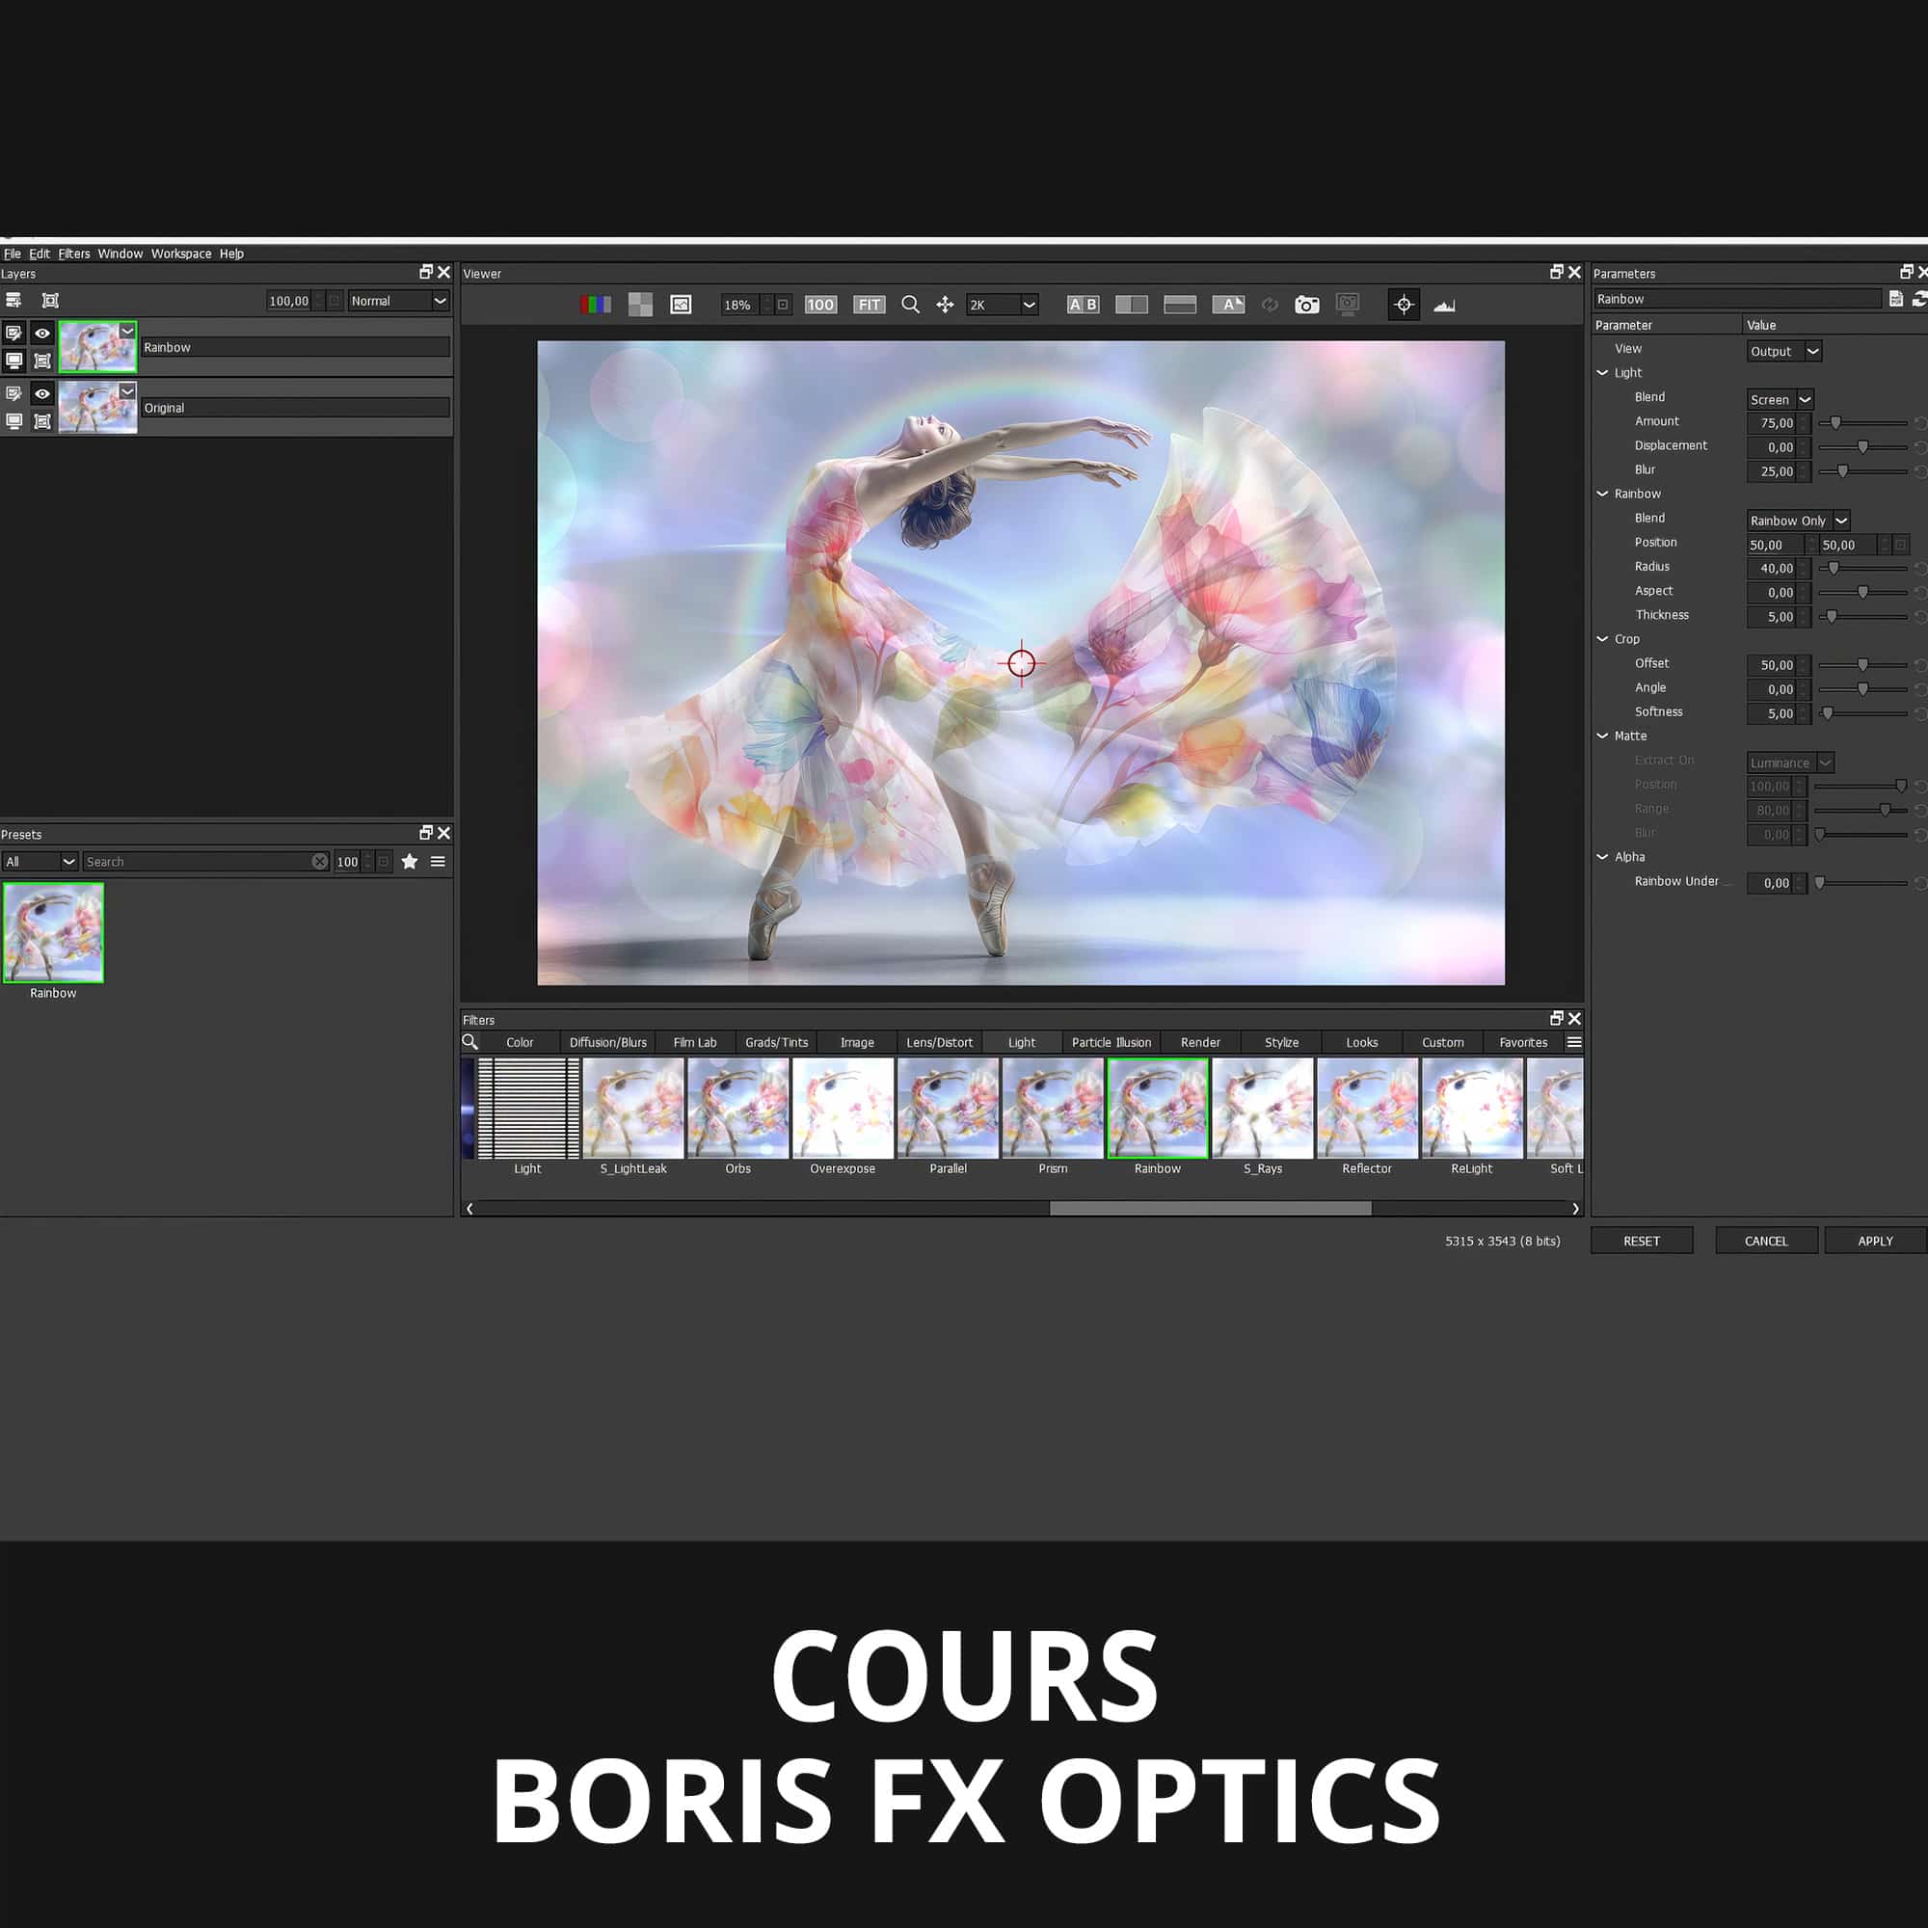Click the snapshot camera icon

point(1306,305)
